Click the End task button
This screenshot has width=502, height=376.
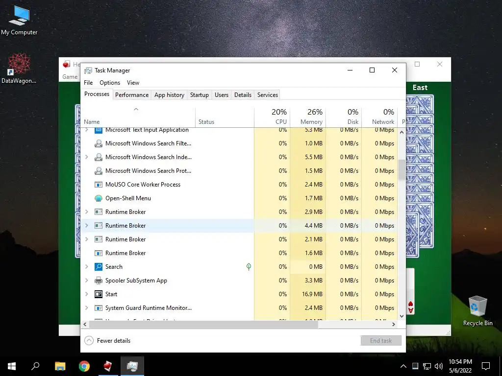[x=380, y=341]
